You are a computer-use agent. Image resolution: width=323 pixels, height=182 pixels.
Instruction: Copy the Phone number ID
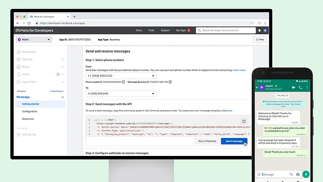(123, 82)
